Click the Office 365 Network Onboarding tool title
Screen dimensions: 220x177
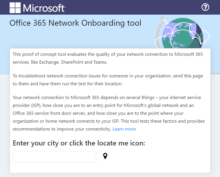click(75, 23)
